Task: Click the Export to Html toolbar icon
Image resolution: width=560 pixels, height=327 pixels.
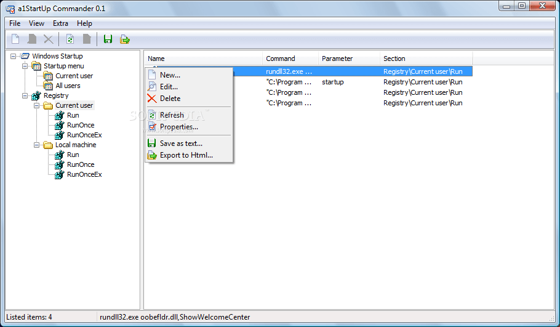Action: click(x=125, y=39)
